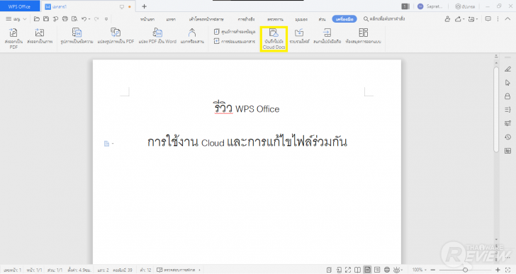Viewport: 516px width, 274px height.
Task: Switch to web layout view in status bar
Action: [x=387, y=270]
